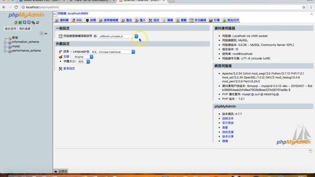
Task: Collapse all tree nodes with minus icon
Action: 41,33
